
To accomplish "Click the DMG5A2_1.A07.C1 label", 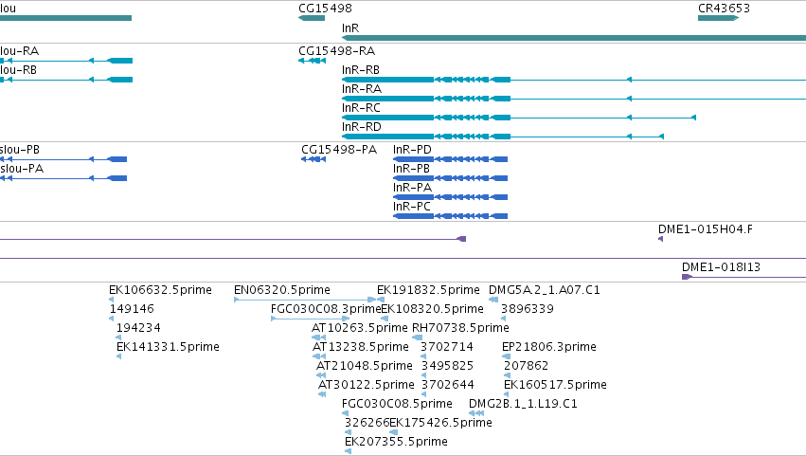I will click(x=545, y=290).
